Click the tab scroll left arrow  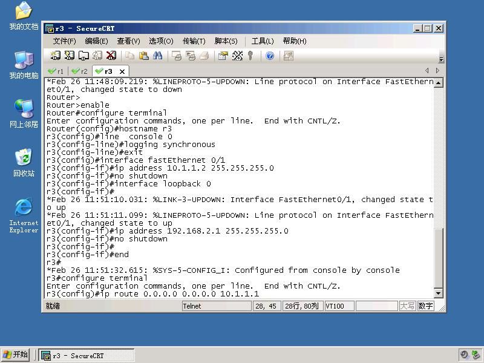(427, 70)
